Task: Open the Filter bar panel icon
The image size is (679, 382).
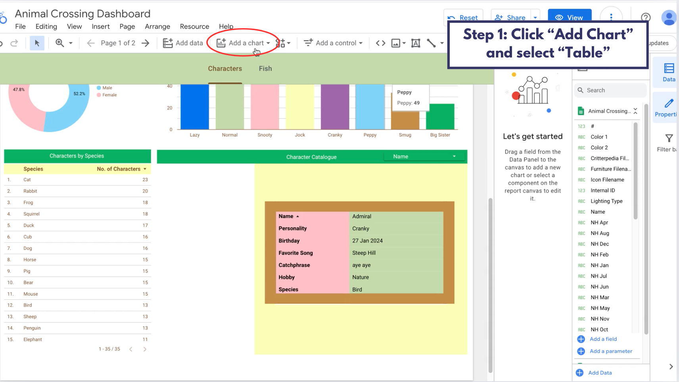Action: (669, 138)
